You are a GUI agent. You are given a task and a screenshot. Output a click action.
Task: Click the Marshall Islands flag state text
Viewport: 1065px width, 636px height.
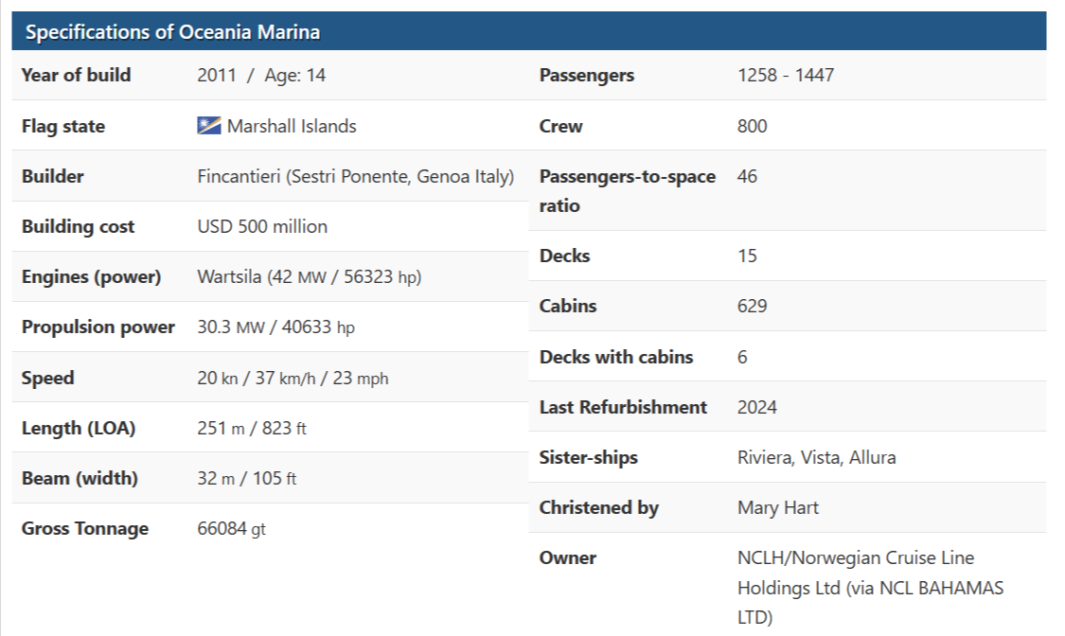pos(292,126)
